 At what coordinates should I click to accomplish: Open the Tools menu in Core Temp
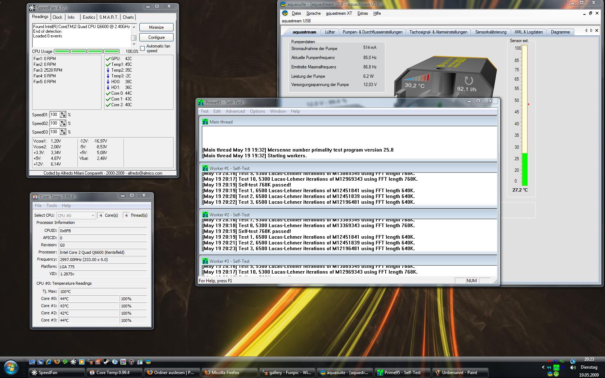click(x=51, y=206)
